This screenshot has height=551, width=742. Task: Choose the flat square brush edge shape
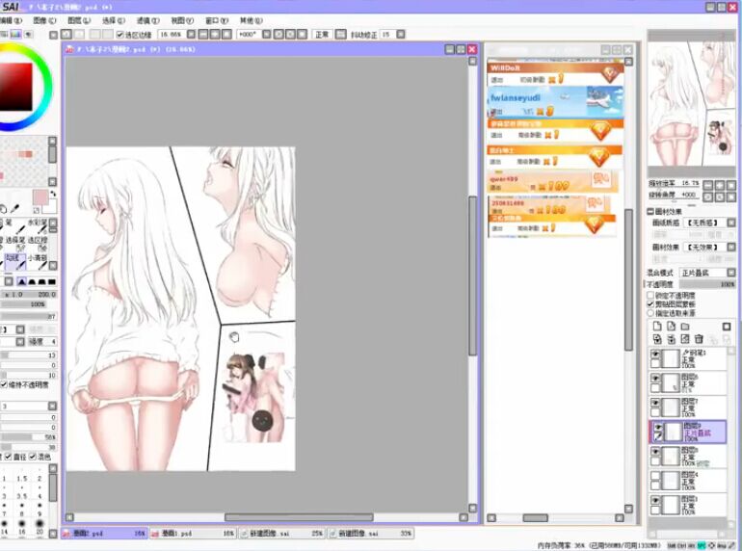[x=52, y=282]
